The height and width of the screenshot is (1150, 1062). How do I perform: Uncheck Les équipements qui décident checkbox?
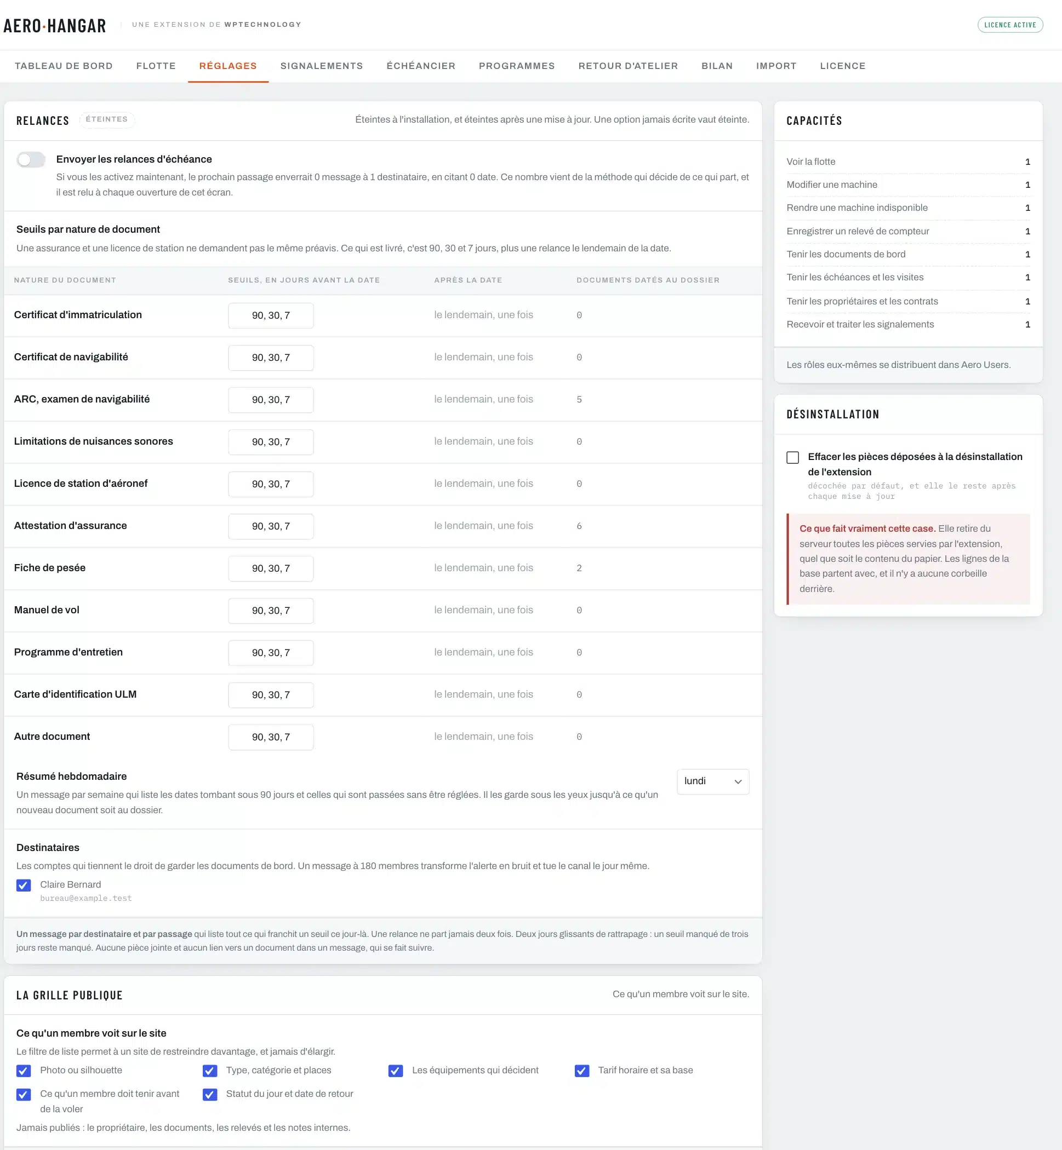click(x=396, y=1071)
